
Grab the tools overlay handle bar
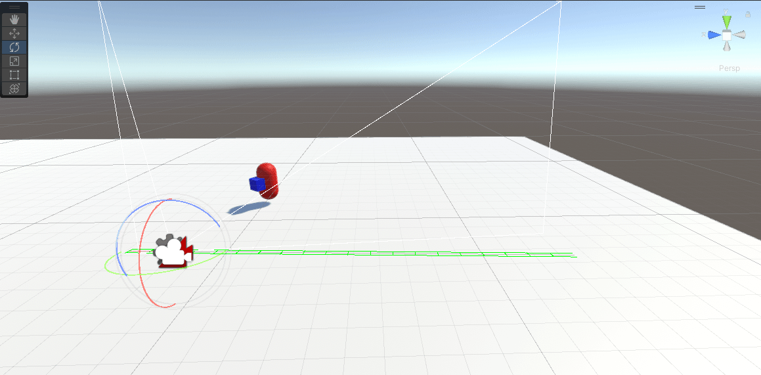coord(14,7)
